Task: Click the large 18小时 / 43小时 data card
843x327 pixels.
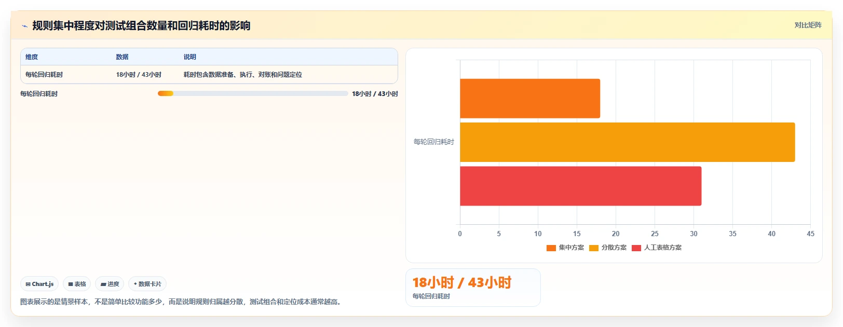Action: (x=473, y=288)
